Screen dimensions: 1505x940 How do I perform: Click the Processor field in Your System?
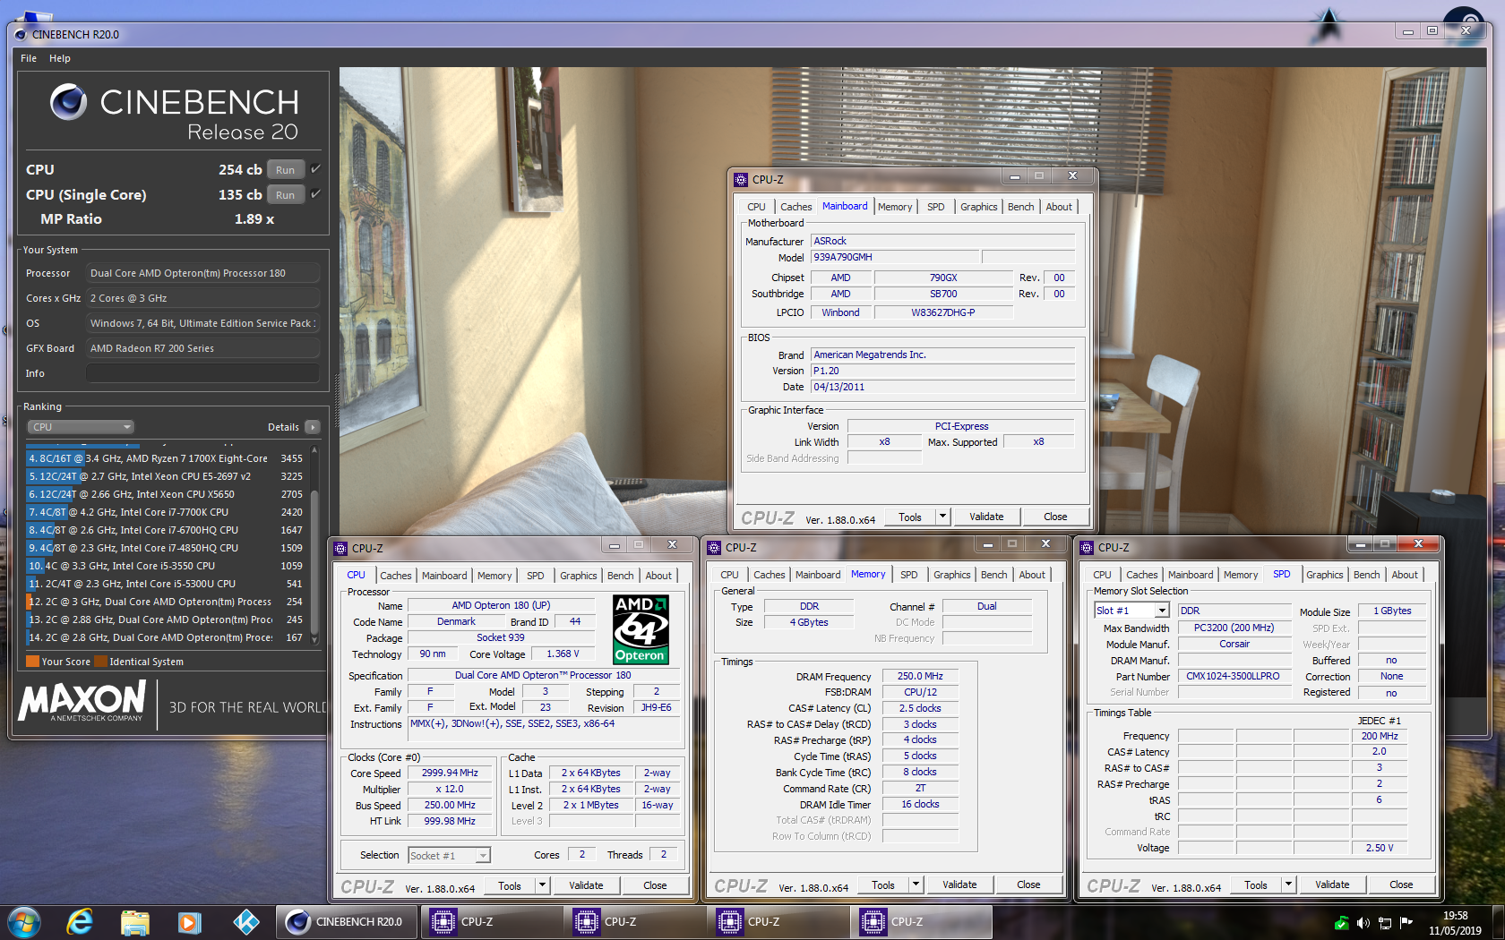[x=202, y=273]
